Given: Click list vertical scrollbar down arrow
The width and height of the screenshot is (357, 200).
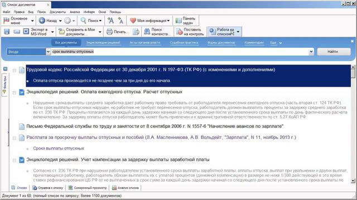Looking at the screenshot, I should (353, 181).
